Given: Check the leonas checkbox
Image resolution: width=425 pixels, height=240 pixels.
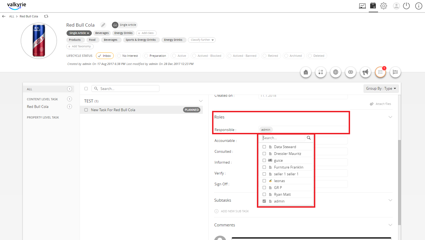Looking at the screenshot, I should (264, 181).
